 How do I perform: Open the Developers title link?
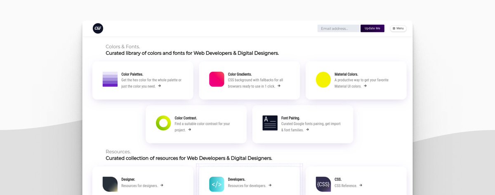click(237, 179)
